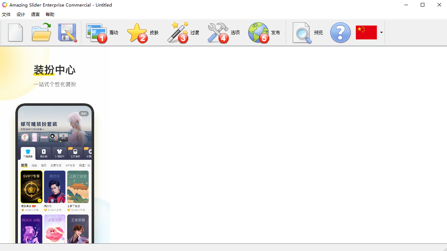The image size is (447, 251).
Task: Create a new blank slider project
Action: (x=15, y=33)
